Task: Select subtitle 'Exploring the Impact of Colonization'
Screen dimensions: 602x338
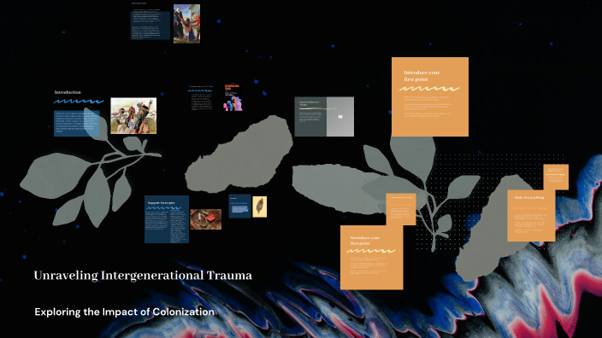Action: coord(124,312)
